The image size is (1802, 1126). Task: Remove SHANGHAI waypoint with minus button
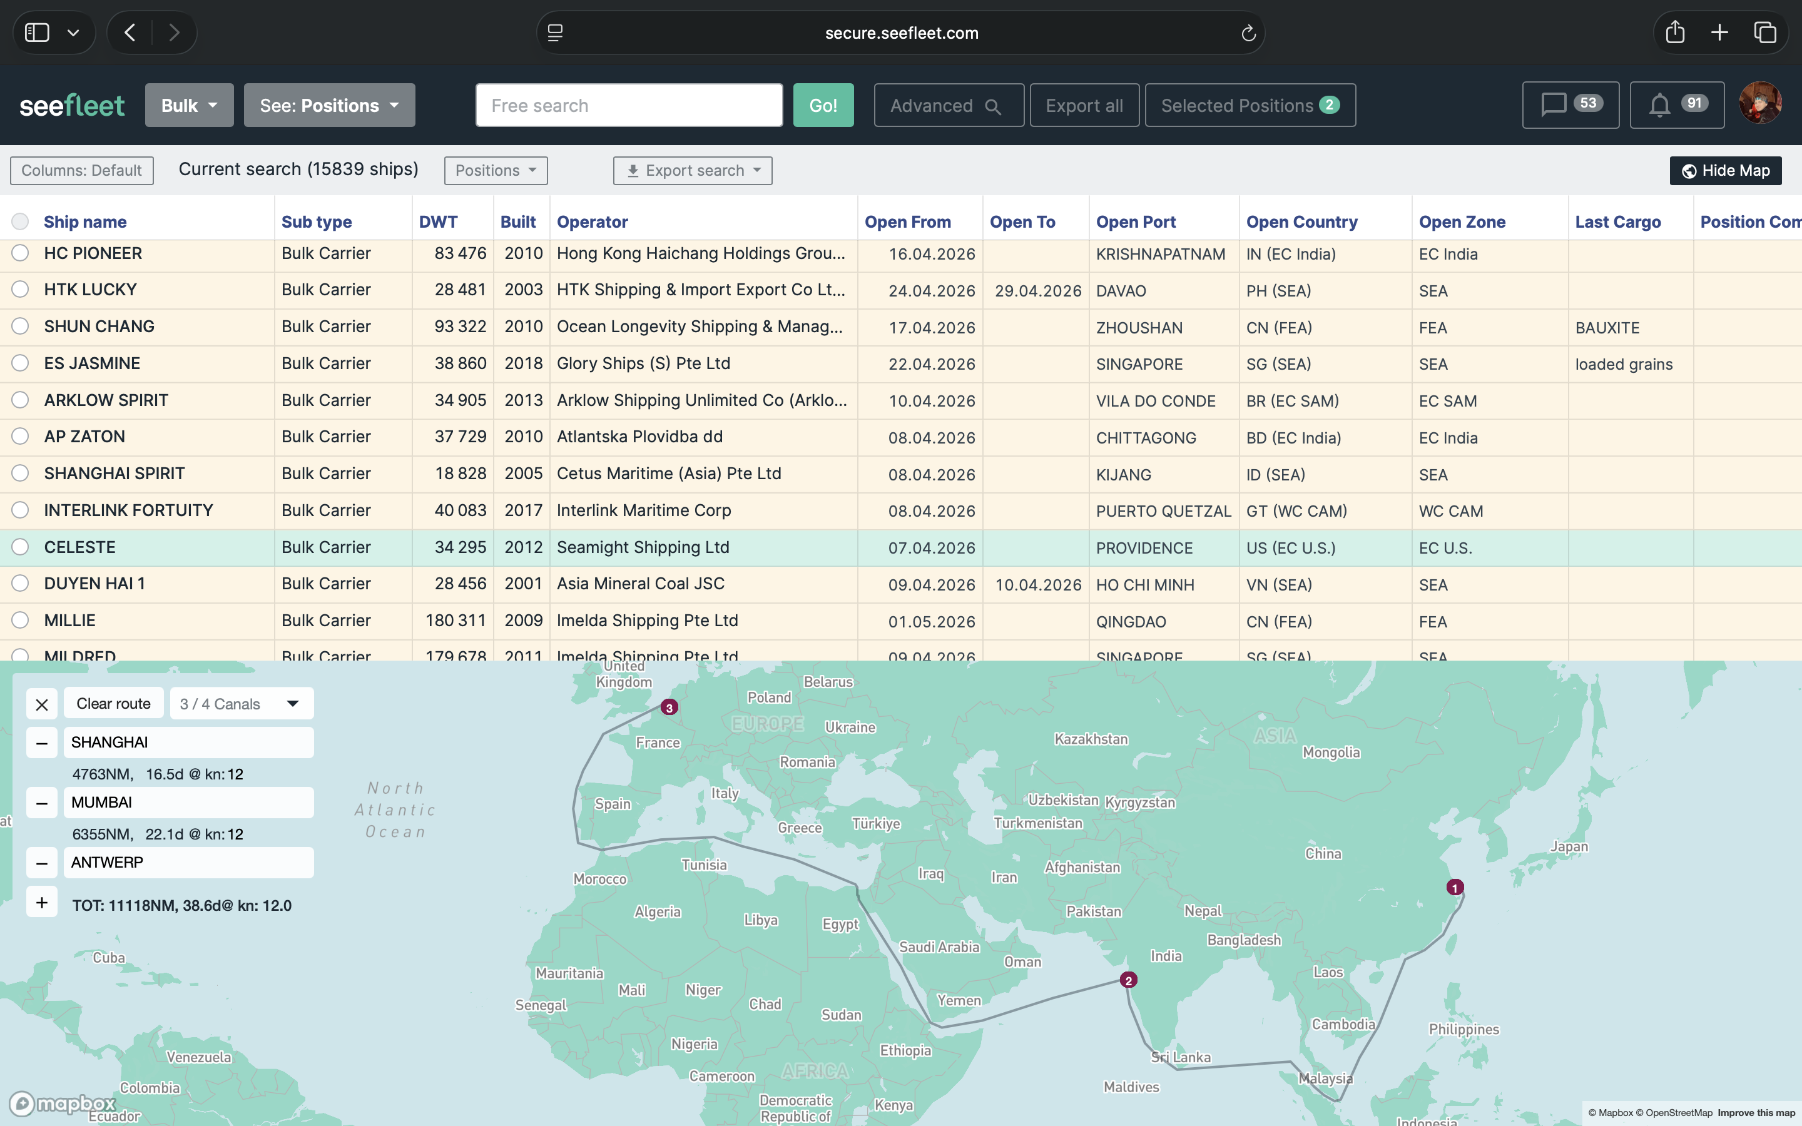tap(42, 743)
